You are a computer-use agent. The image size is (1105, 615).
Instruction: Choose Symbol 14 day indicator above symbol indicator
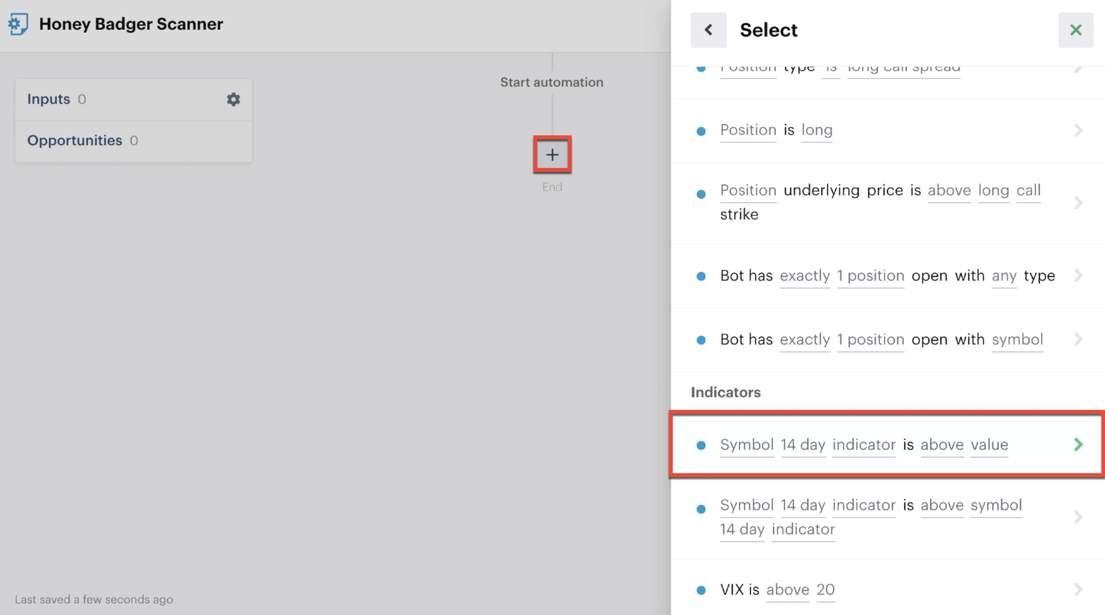pos(887,517)
